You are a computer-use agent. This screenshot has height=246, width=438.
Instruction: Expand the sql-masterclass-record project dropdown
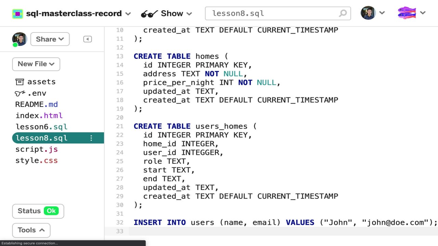coord(128,14)
